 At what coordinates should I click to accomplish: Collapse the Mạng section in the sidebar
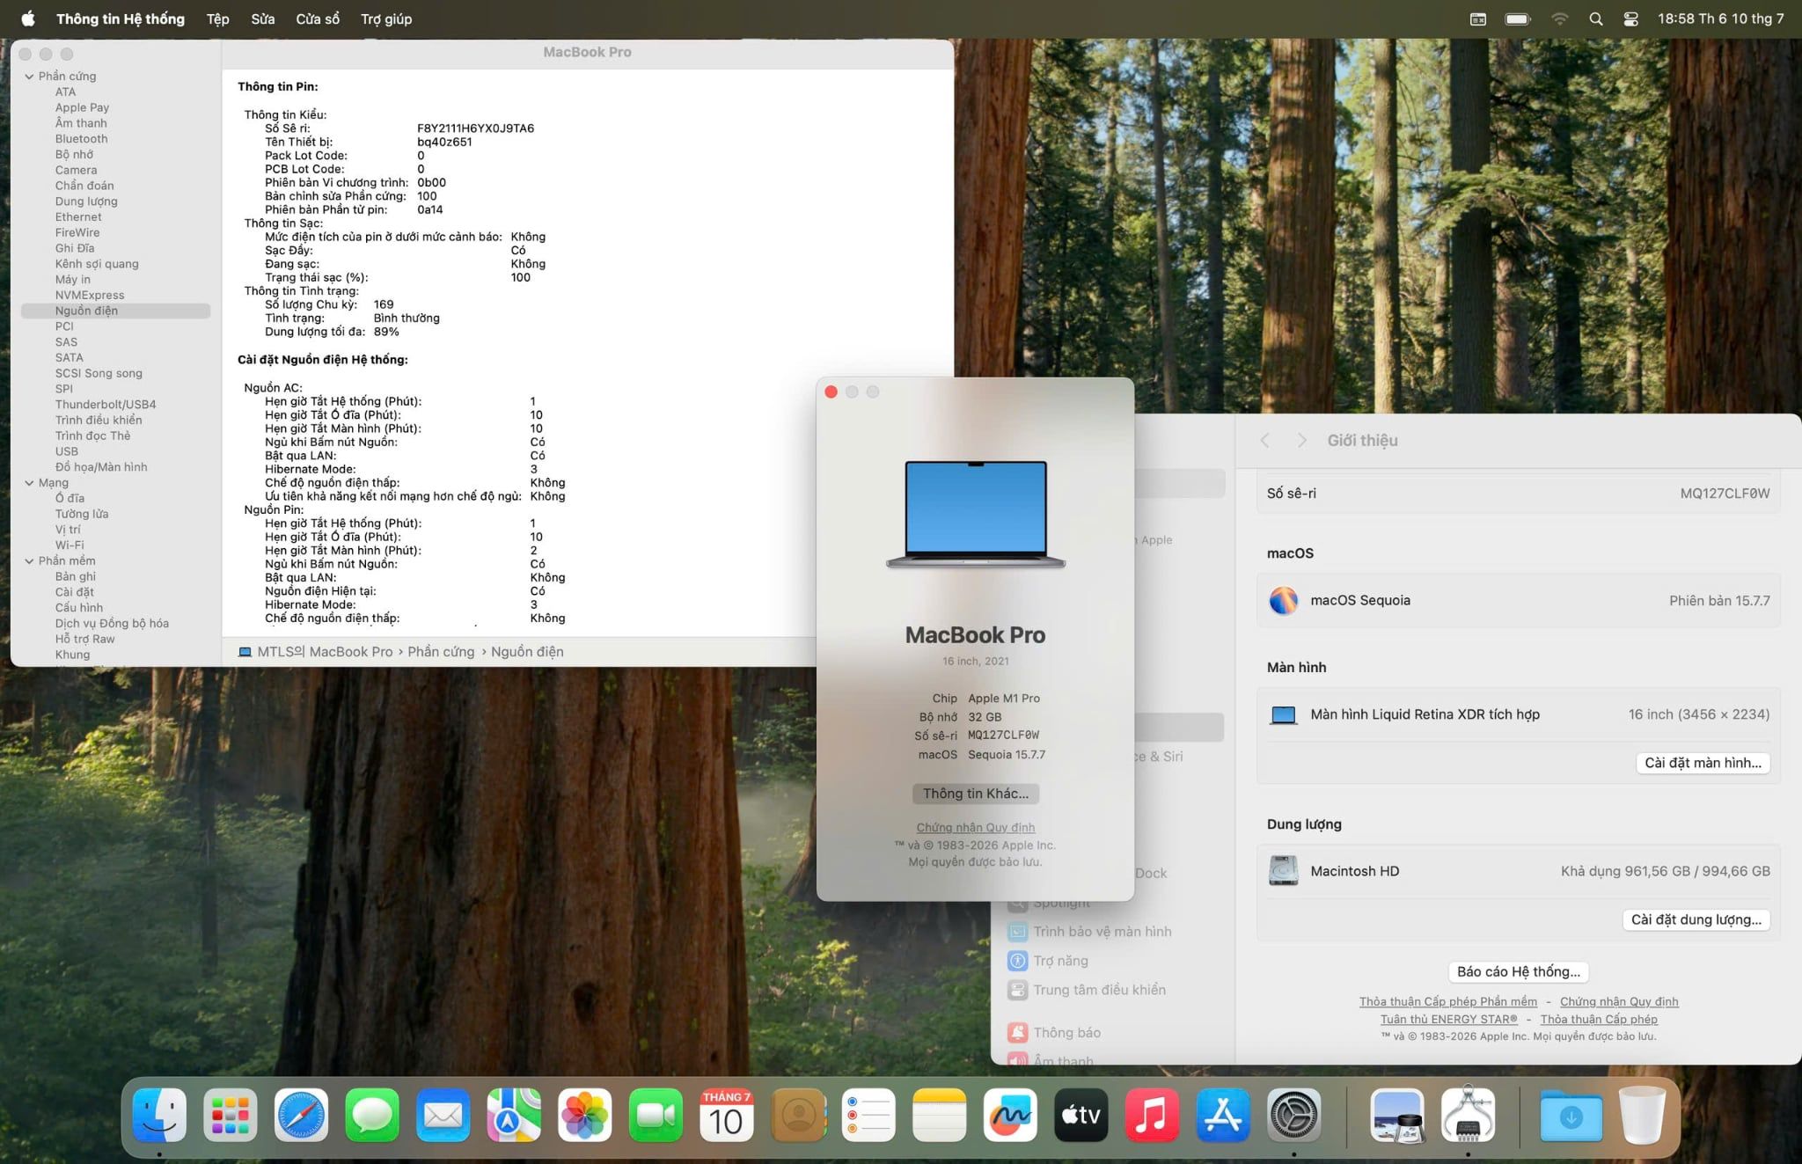coord(29,483)
